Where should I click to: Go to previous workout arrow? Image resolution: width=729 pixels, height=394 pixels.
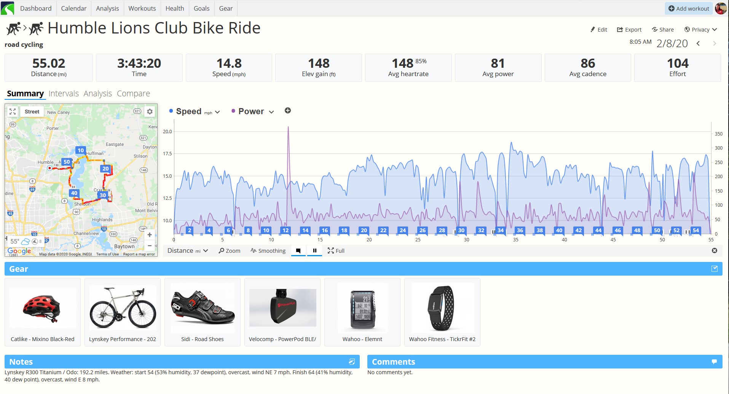[x=698, y=43]
